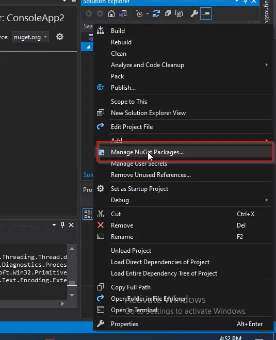Screen dimensions: 276x340
Task: Open NuGet settings gear icon
Action: click(60, 37)
